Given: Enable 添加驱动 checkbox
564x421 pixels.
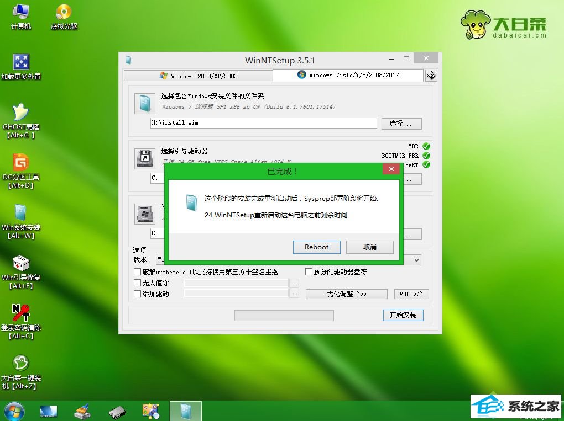Looking at the screenshot, I should click(x=137, y=294).
